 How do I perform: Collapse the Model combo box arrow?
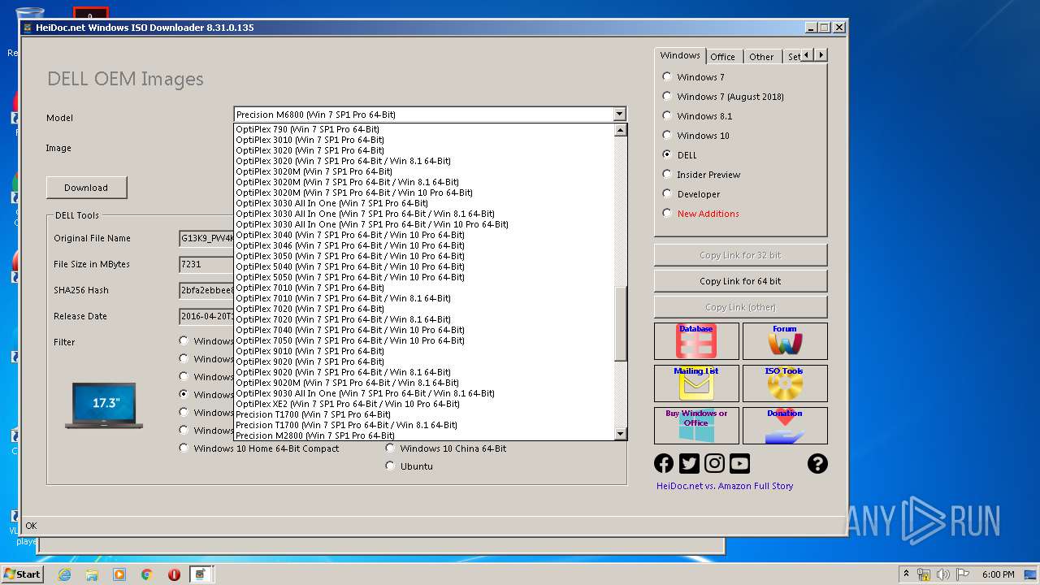pos(619,115)
